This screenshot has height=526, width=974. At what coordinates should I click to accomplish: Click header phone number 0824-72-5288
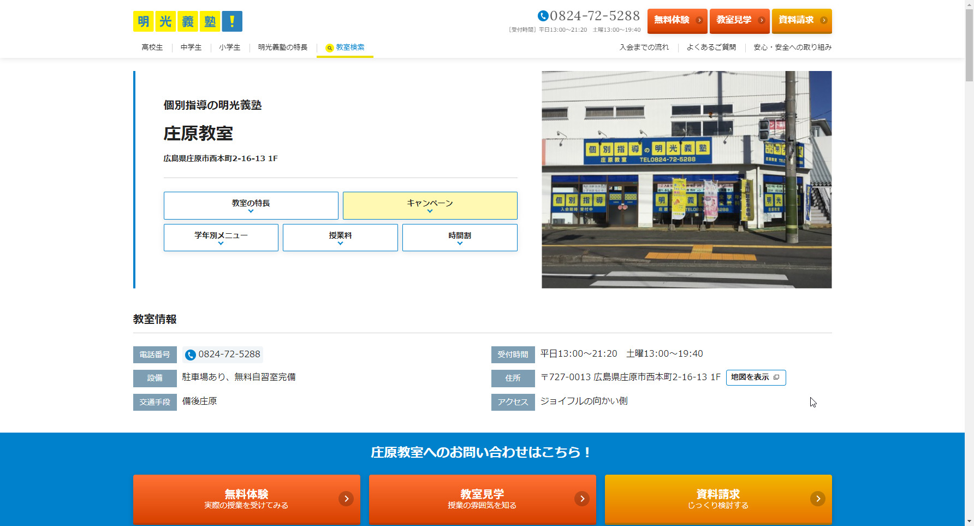(595, 16)
